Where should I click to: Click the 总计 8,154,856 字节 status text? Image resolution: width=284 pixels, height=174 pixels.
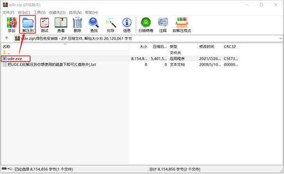tap(175, 169)
